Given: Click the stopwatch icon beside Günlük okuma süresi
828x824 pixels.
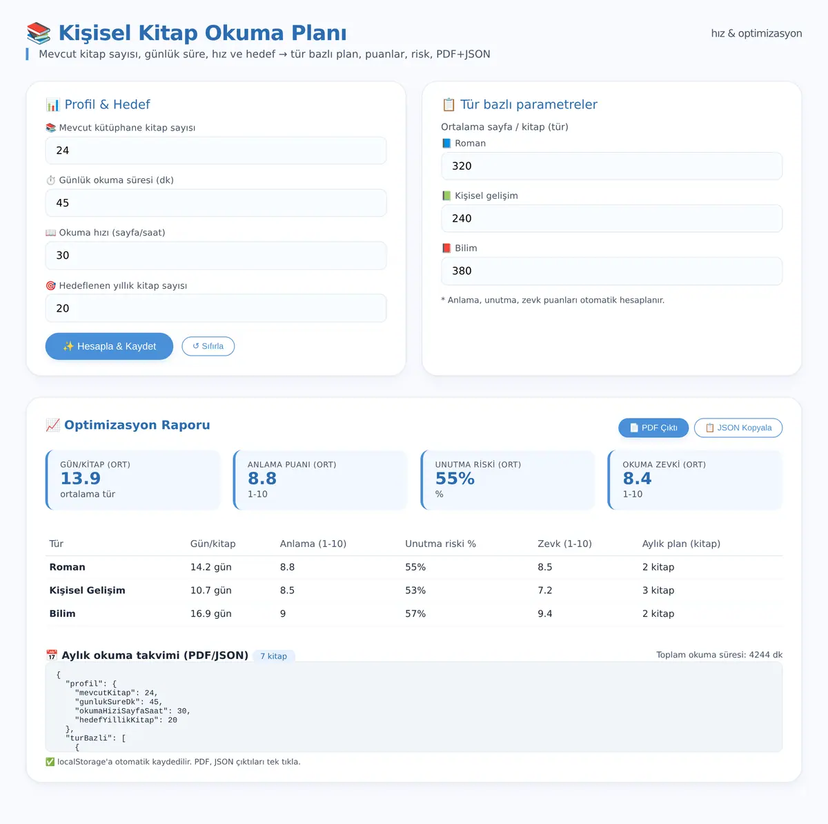Looking at the screenshot, I should pyautogui.click(x=50, y=180).
